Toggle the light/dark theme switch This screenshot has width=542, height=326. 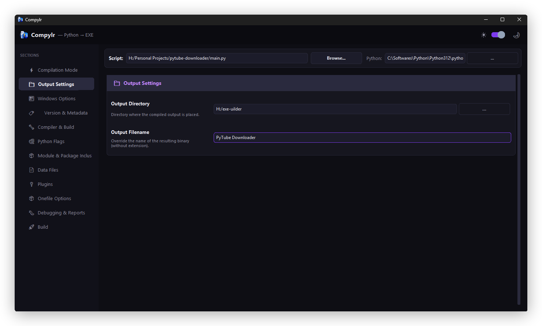tap(498, 35)
